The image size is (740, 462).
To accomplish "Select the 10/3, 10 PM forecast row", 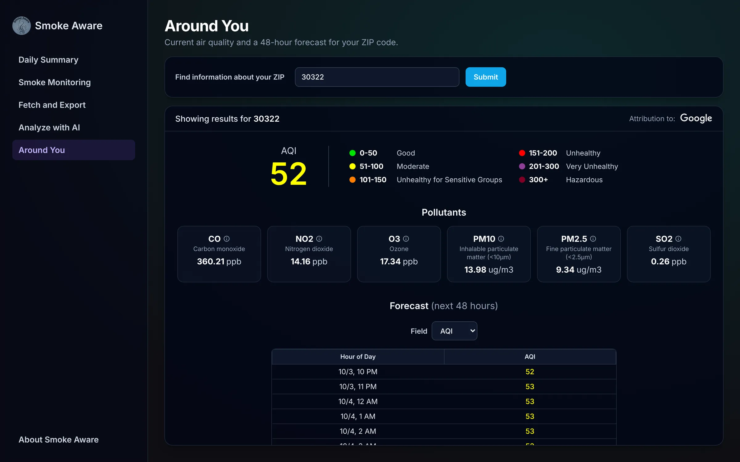I will (444, 372).
